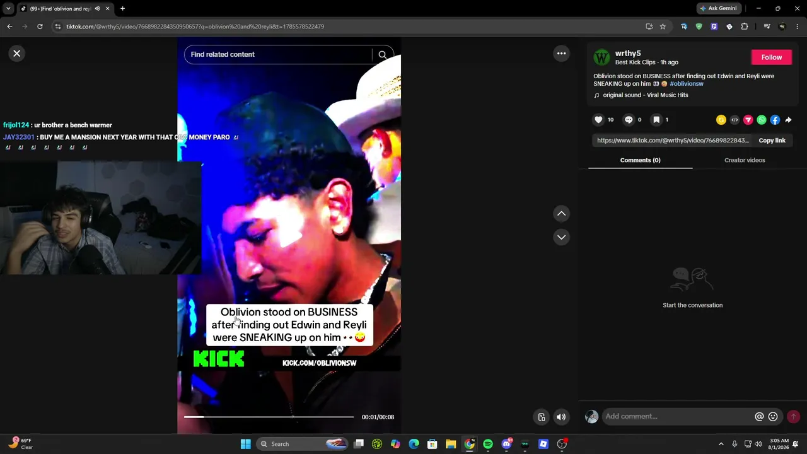
Task: Repost the video with the yellow repost icon
Action: click(721, 120)
